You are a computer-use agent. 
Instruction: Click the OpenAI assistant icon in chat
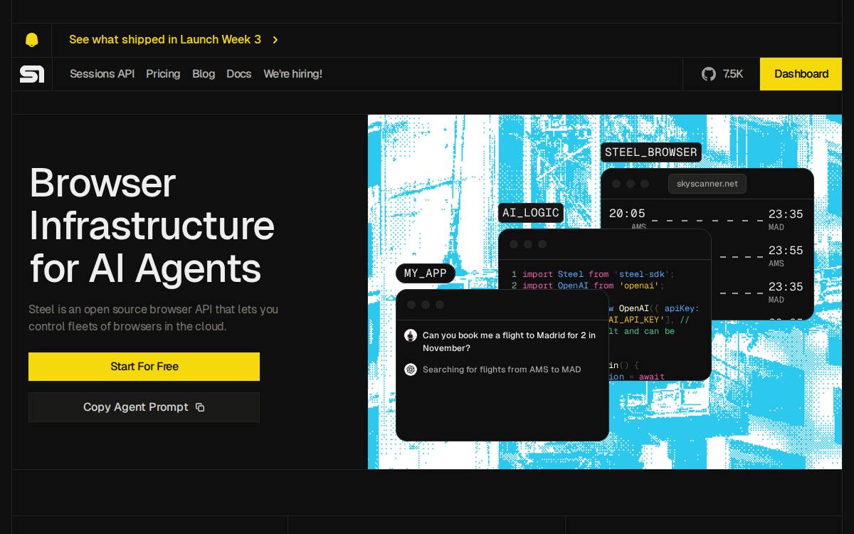pyautogui.click(x=411, y=370)
